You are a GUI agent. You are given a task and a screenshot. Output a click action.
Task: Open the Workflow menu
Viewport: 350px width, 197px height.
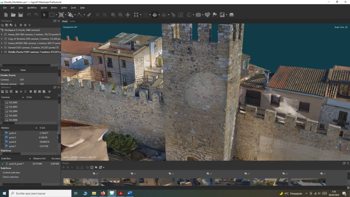coord(32,8)
